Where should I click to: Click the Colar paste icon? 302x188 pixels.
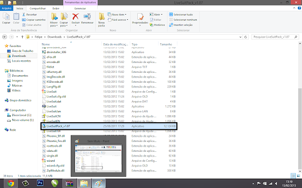pyautogui.click(x=16, y=18)
